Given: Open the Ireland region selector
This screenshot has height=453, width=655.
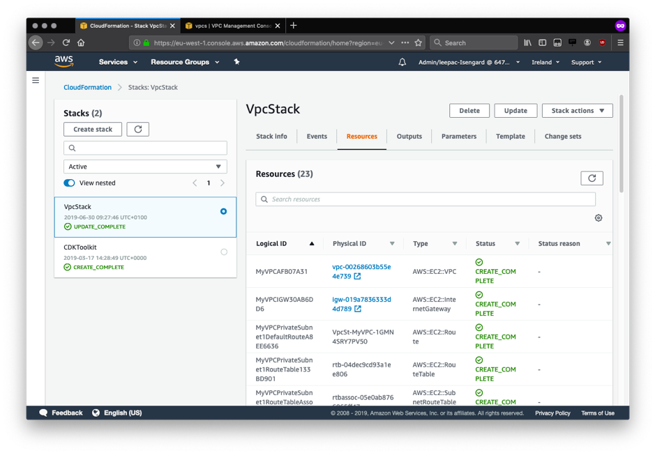Looking at the screenshot, I should coord(545,62).
